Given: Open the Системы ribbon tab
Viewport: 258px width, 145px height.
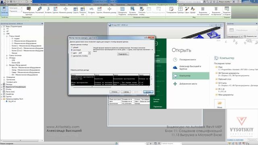Looking at the screenshot, I should point(35,5).
